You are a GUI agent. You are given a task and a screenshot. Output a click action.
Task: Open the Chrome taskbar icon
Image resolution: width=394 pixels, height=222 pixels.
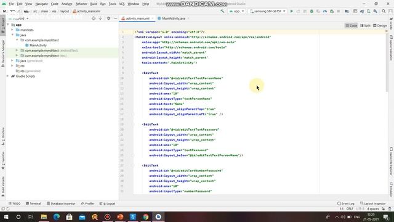145,216
